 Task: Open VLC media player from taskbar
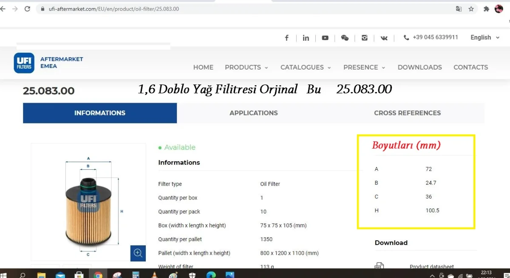[x=154, y=275]
